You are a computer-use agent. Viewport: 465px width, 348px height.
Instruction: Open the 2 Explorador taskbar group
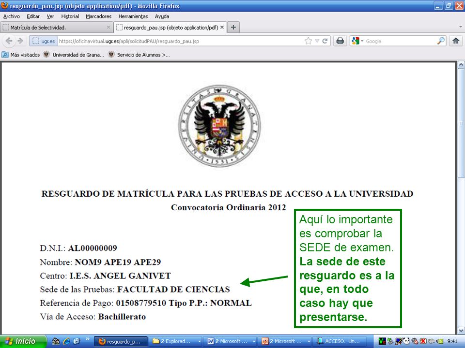pos(175,342)
